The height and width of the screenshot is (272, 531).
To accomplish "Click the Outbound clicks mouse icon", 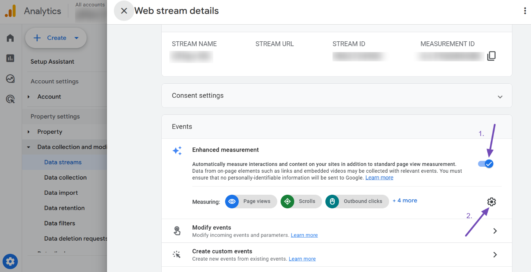I will (x=332, y=202).
